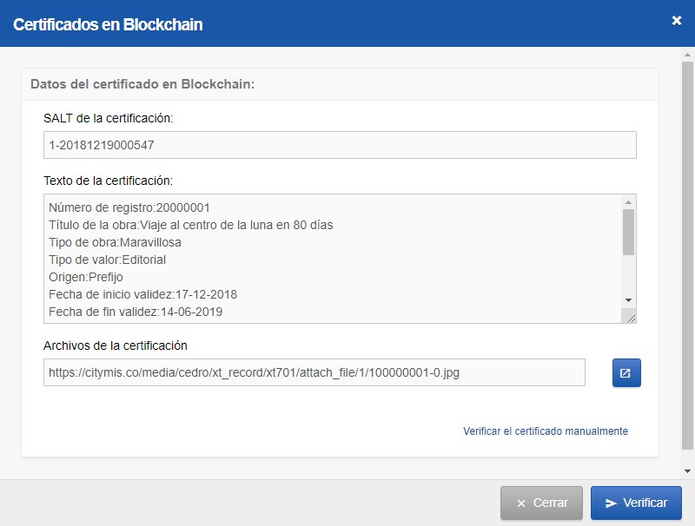This screenshot has height=526, width=695.
Task: Click the Fecha de fin validez line
Action: coord(136,312)
